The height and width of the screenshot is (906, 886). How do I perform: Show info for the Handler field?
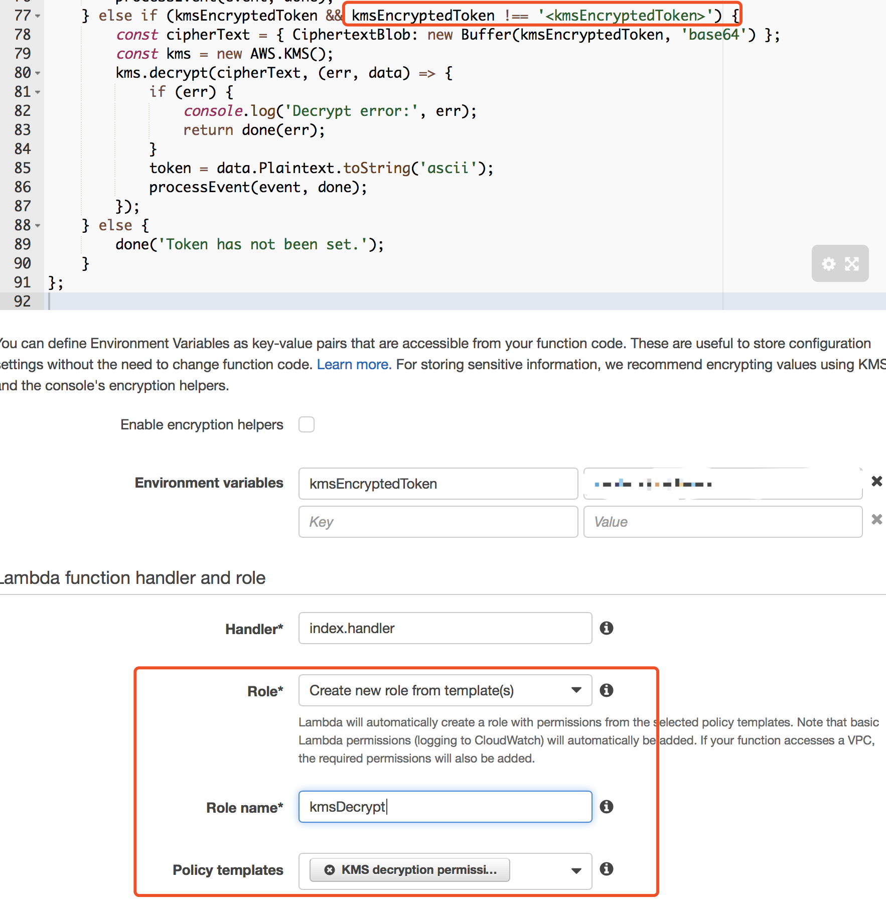tap(607, 628)
